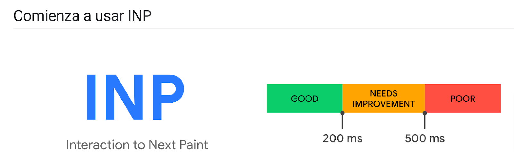Image resolution: width=514 pixels, height=167 pixels.
Task: Click the word INP in the heading
Action: click(x=140, y=16)
